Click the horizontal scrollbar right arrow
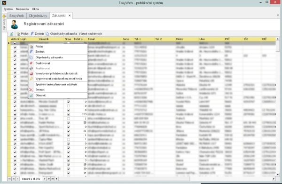282x184 pixels. coord(274,179)
